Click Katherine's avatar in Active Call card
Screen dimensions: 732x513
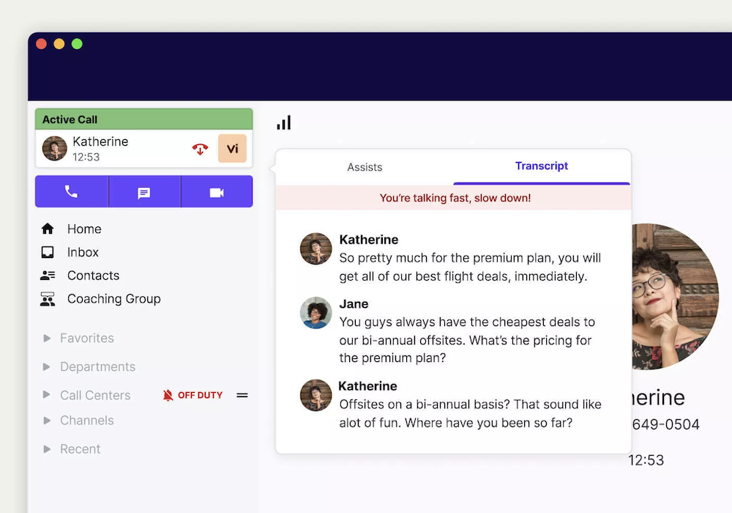pyautogui.click(x=55, y=149)
